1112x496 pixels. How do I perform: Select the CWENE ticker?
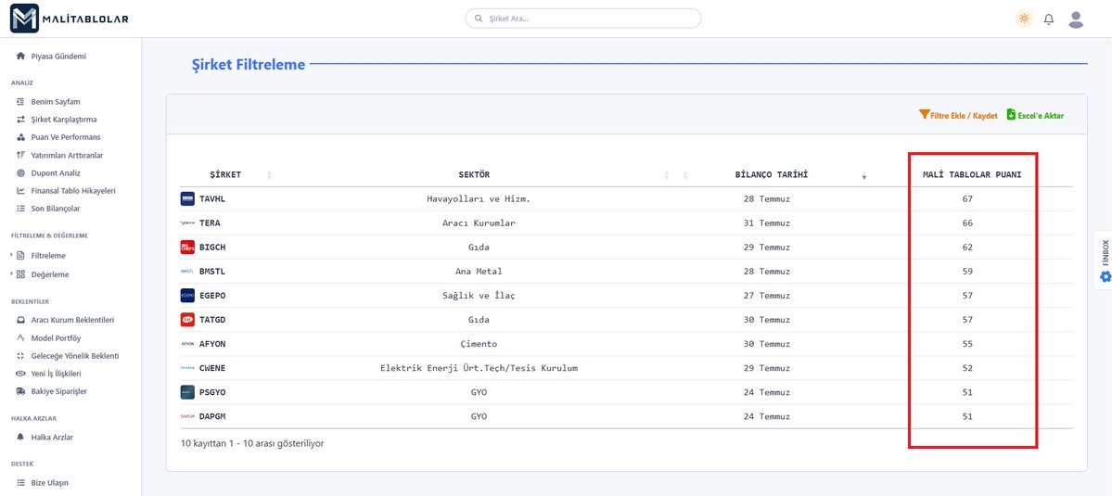[x=212, y=368]
